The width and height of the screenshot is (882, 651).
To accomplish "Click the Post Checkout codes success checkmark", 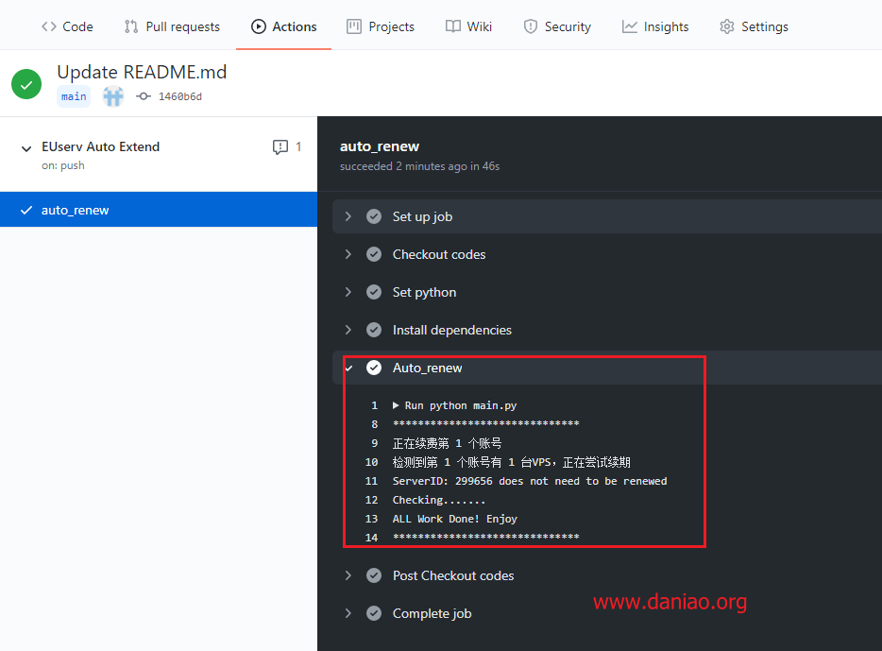I will [374, 575].
